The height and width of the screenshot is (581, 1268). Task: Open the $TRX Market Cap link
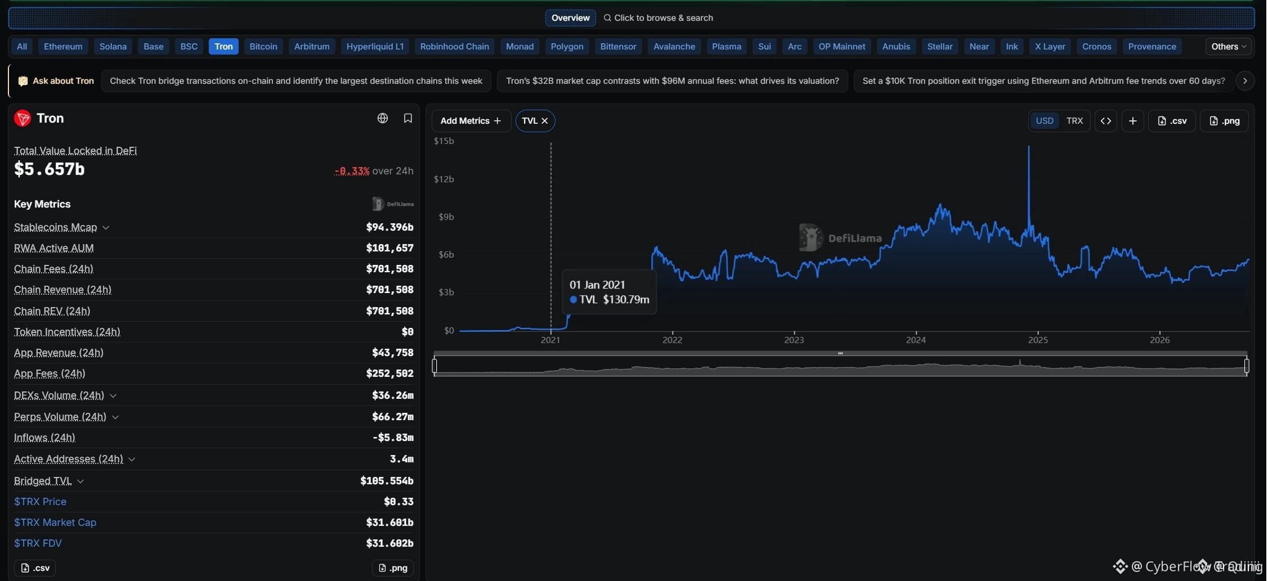[55, 523]
